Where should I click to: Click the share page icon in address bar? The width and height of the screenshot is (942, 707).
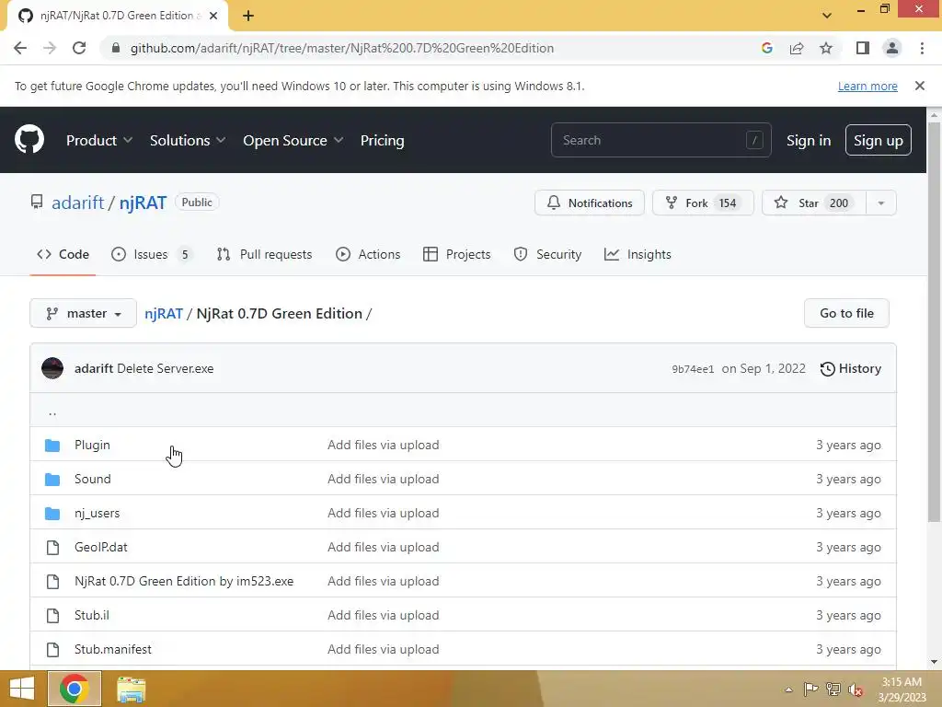(x=797, y=48)
